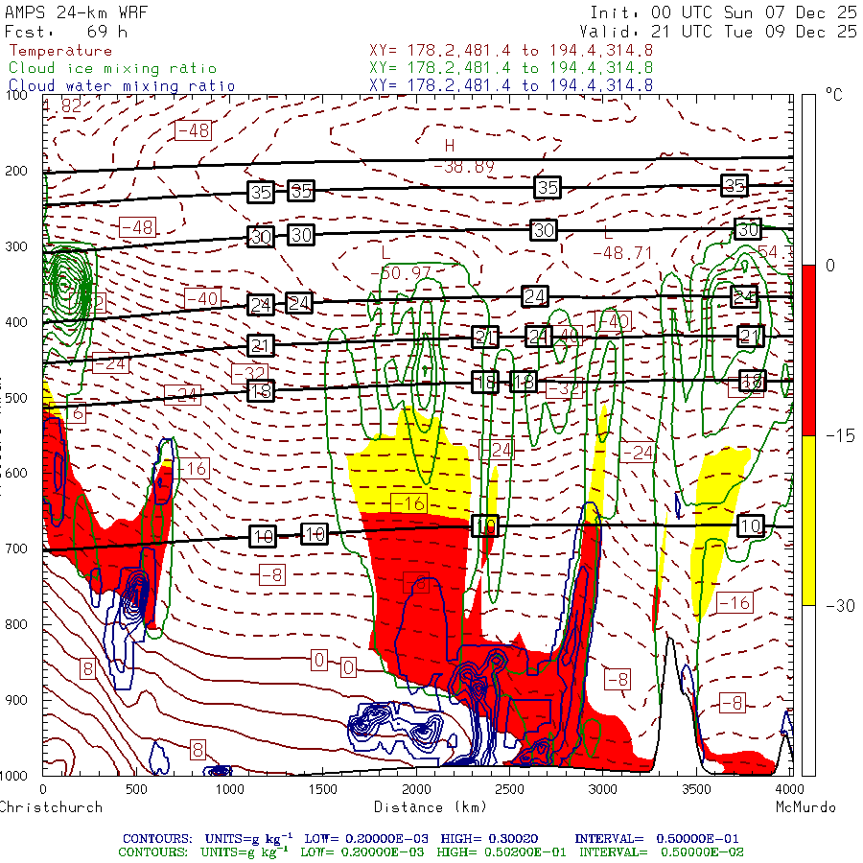Click the green Cloud ice mixing ratio label

pyautogui.click(x=112, y=68)
